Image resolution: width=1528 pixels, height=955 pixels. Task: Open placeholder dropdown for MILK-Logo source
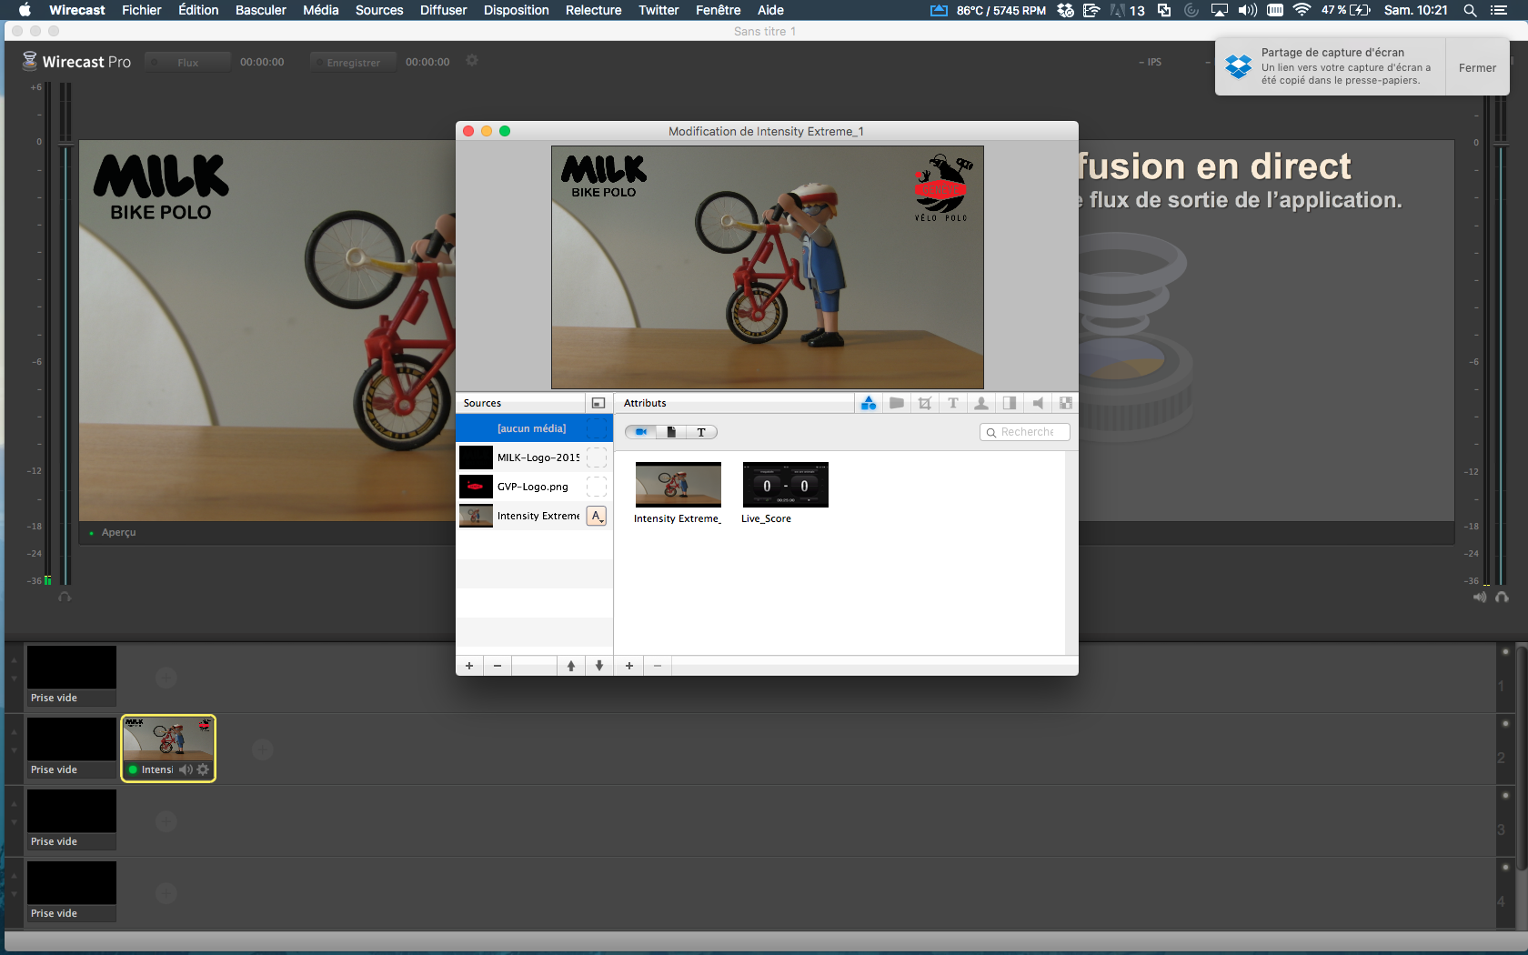(597, 457)
